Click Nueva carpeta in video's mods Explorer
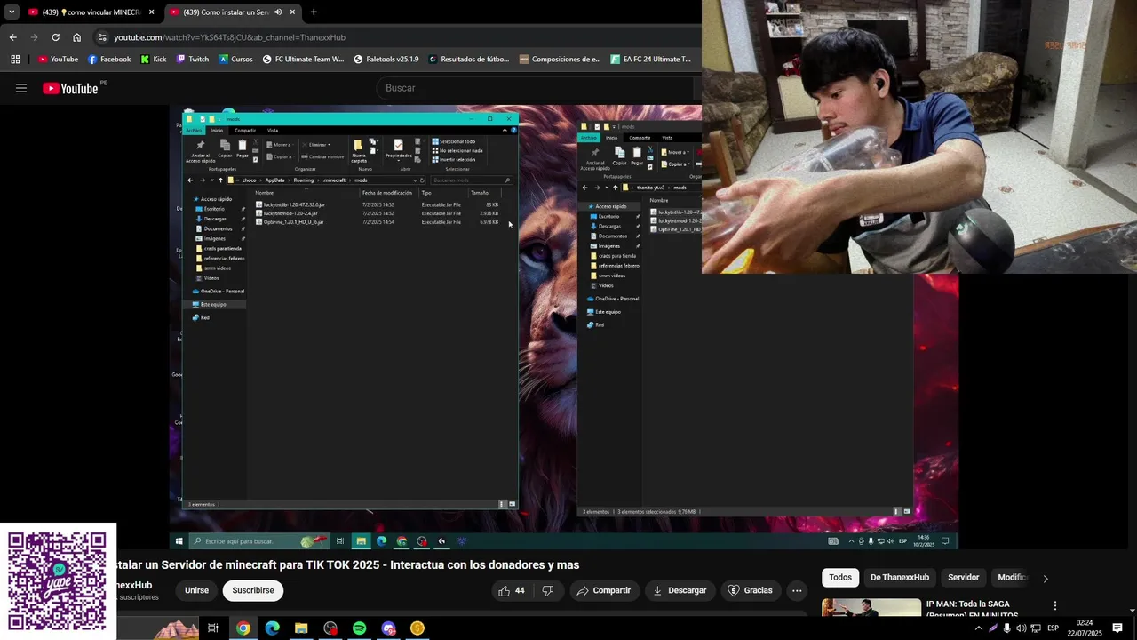The height and width of the screenshot is (640, 1137). (x=359, y=149)
